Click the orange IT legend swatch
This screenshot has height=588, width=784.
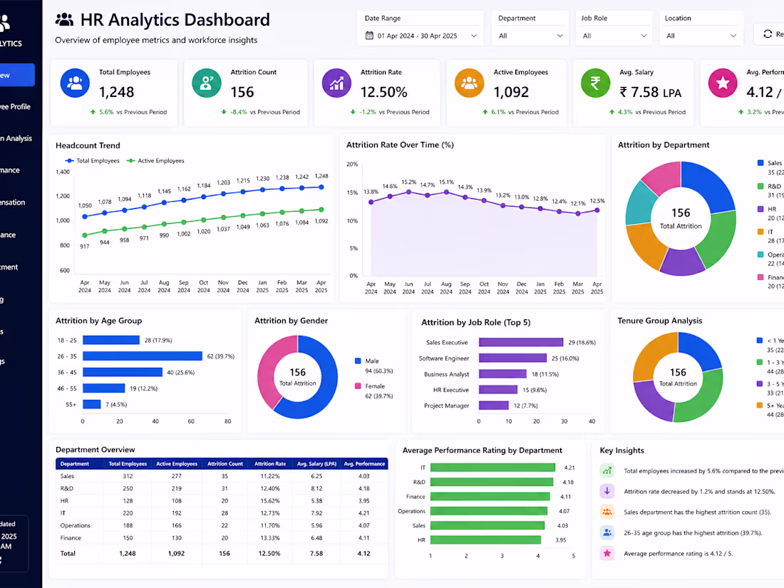click(760, 232)
